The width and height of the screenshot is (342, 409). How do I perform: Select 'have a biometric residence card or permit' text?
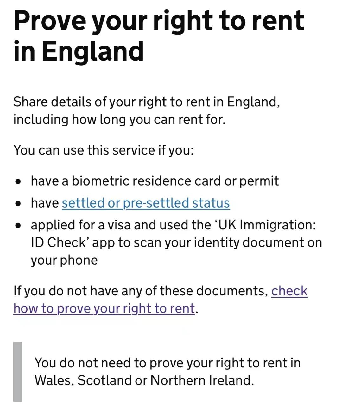(155, 181)
